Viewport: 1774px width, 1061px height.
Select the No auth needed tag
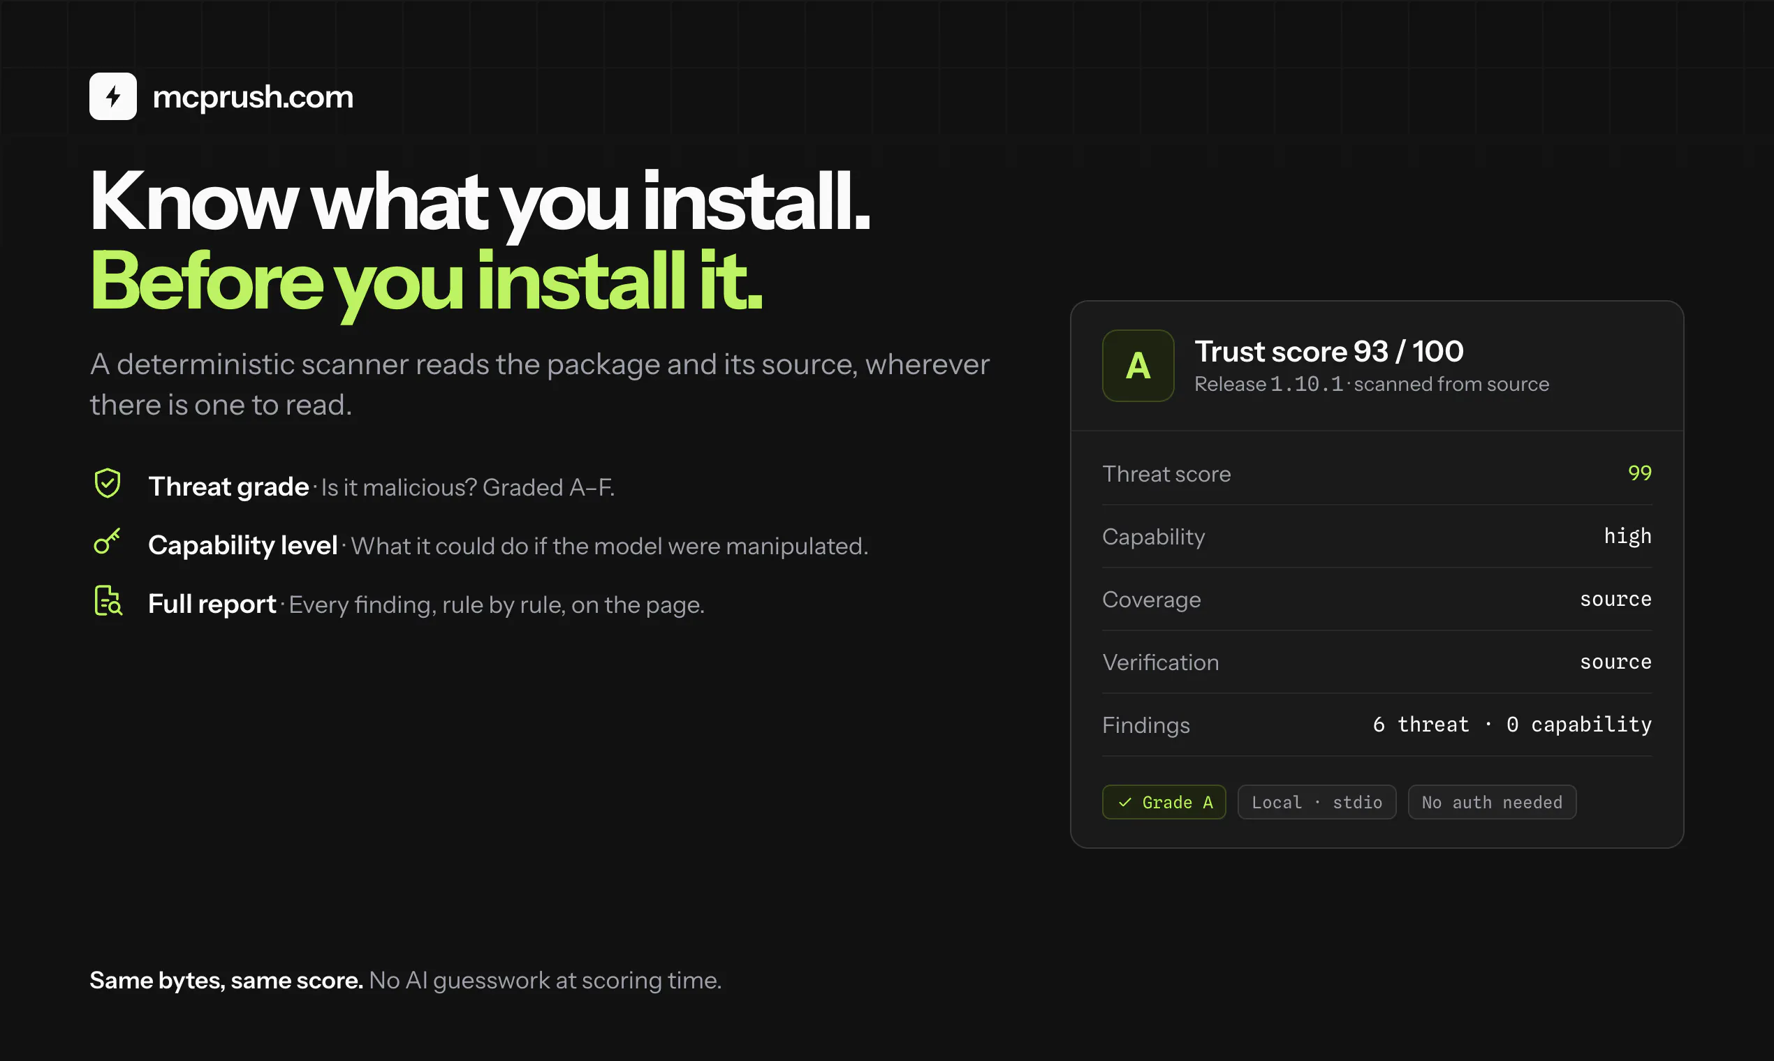coord(1492,802)
